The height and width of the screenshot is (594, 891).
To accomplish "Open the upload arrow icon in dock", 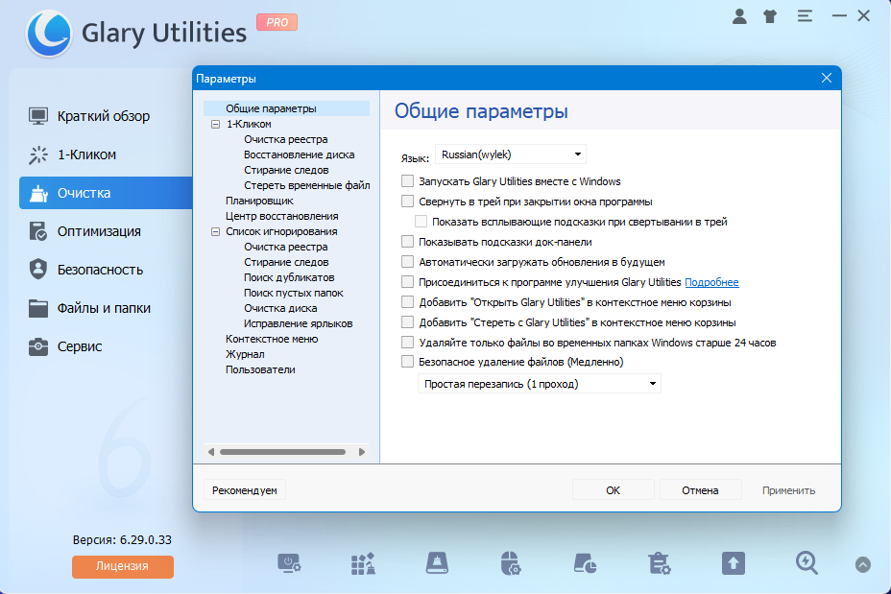I will pos(733,564).
